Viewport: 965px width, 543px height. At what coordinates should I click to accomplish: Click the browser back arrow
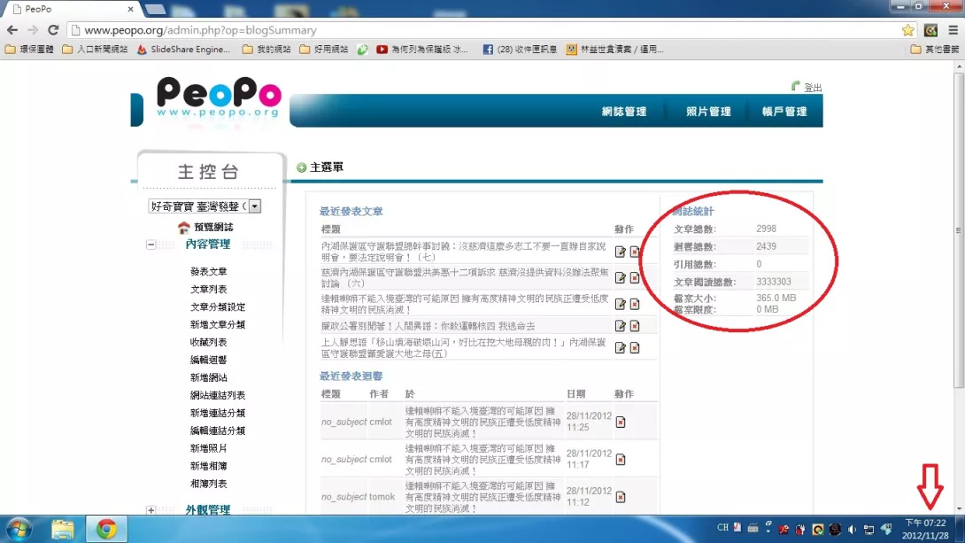coord(12,30)
